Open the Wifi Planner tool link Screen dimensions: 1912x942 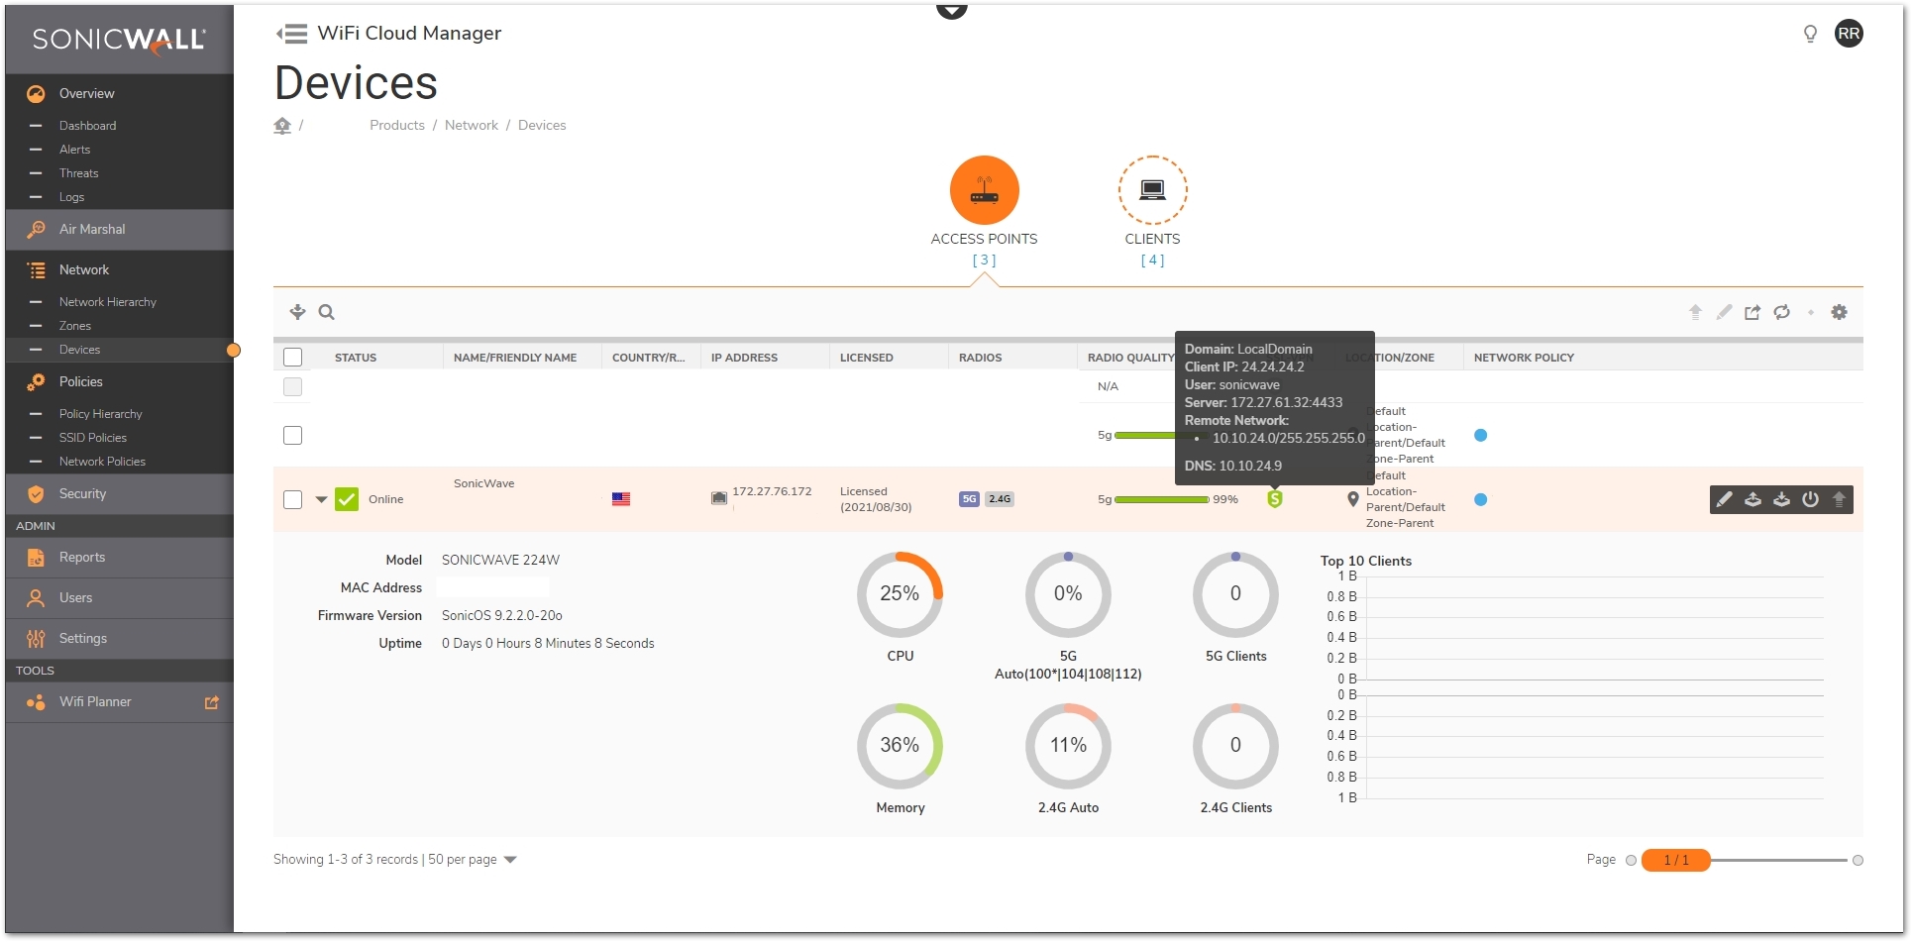pyautogui.click(x=95, y=701)
